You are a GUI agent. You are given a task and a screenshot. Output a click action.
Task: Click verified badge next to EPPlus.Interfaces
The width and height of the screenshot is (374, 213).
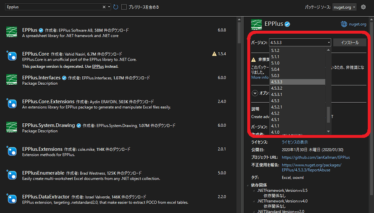click(x=64, y=78)
